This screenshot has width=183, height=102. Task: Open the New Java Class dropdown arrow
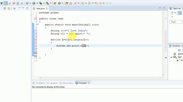click(x=62, y=3)
